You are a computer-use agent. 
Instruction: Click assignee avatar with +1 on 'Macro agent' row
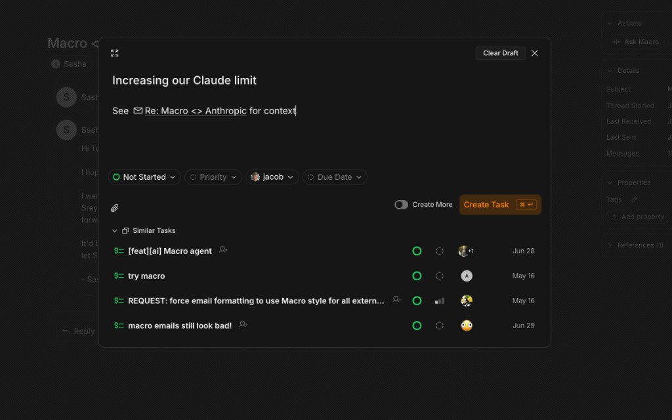[465, 251]
